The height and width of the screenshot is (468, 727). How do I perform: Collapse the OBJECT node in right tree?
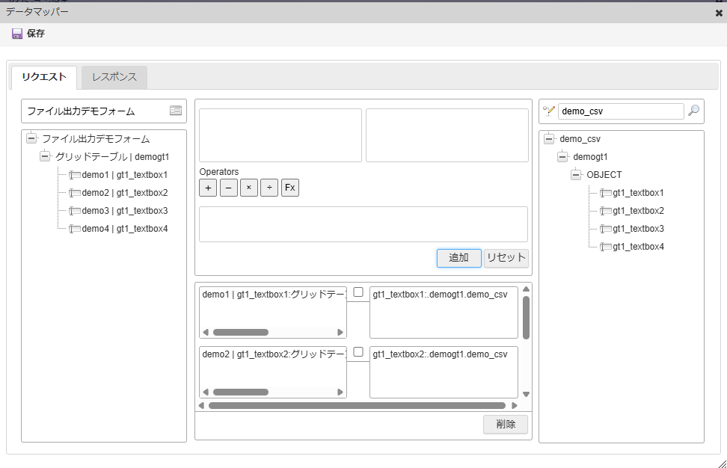coord(576,175)
